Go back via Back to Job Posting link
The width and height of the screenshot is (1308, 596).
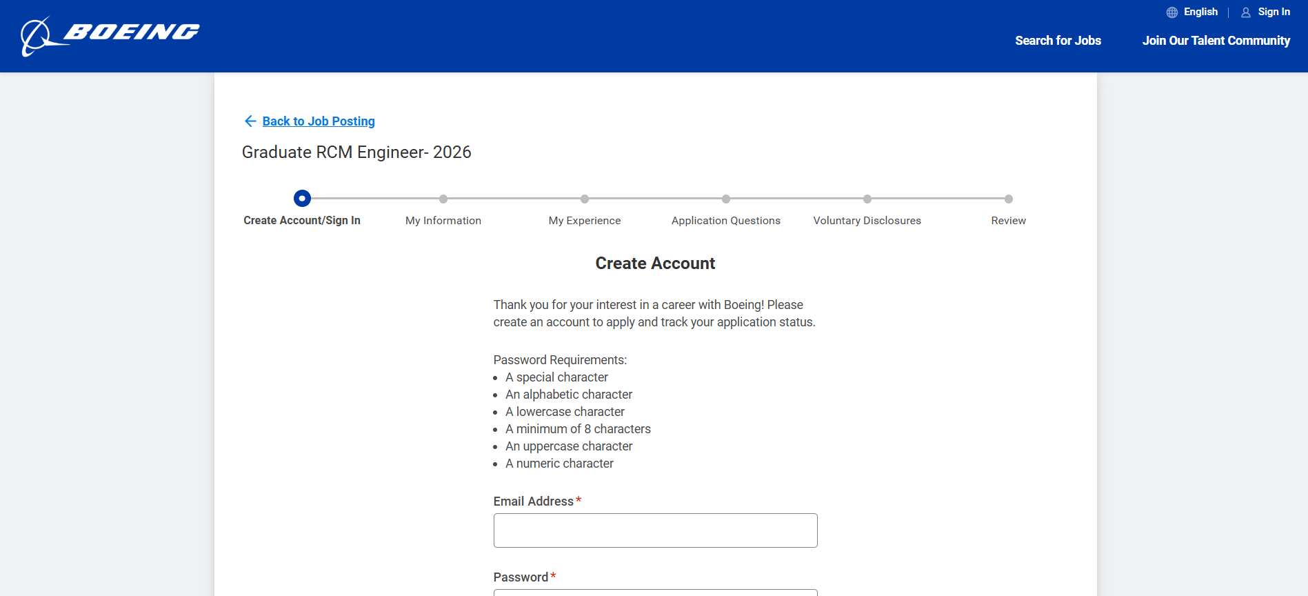[319, 121]
